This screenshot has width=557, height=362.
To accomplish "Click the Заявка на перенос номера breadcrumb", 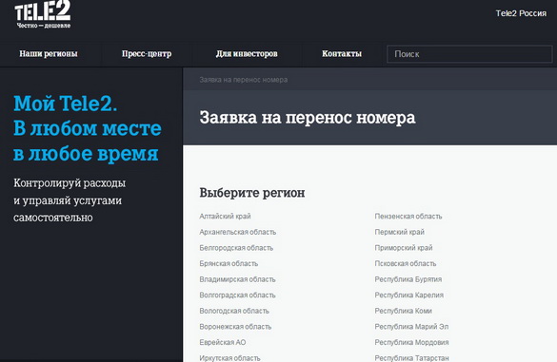I will [x=244, y=80].
